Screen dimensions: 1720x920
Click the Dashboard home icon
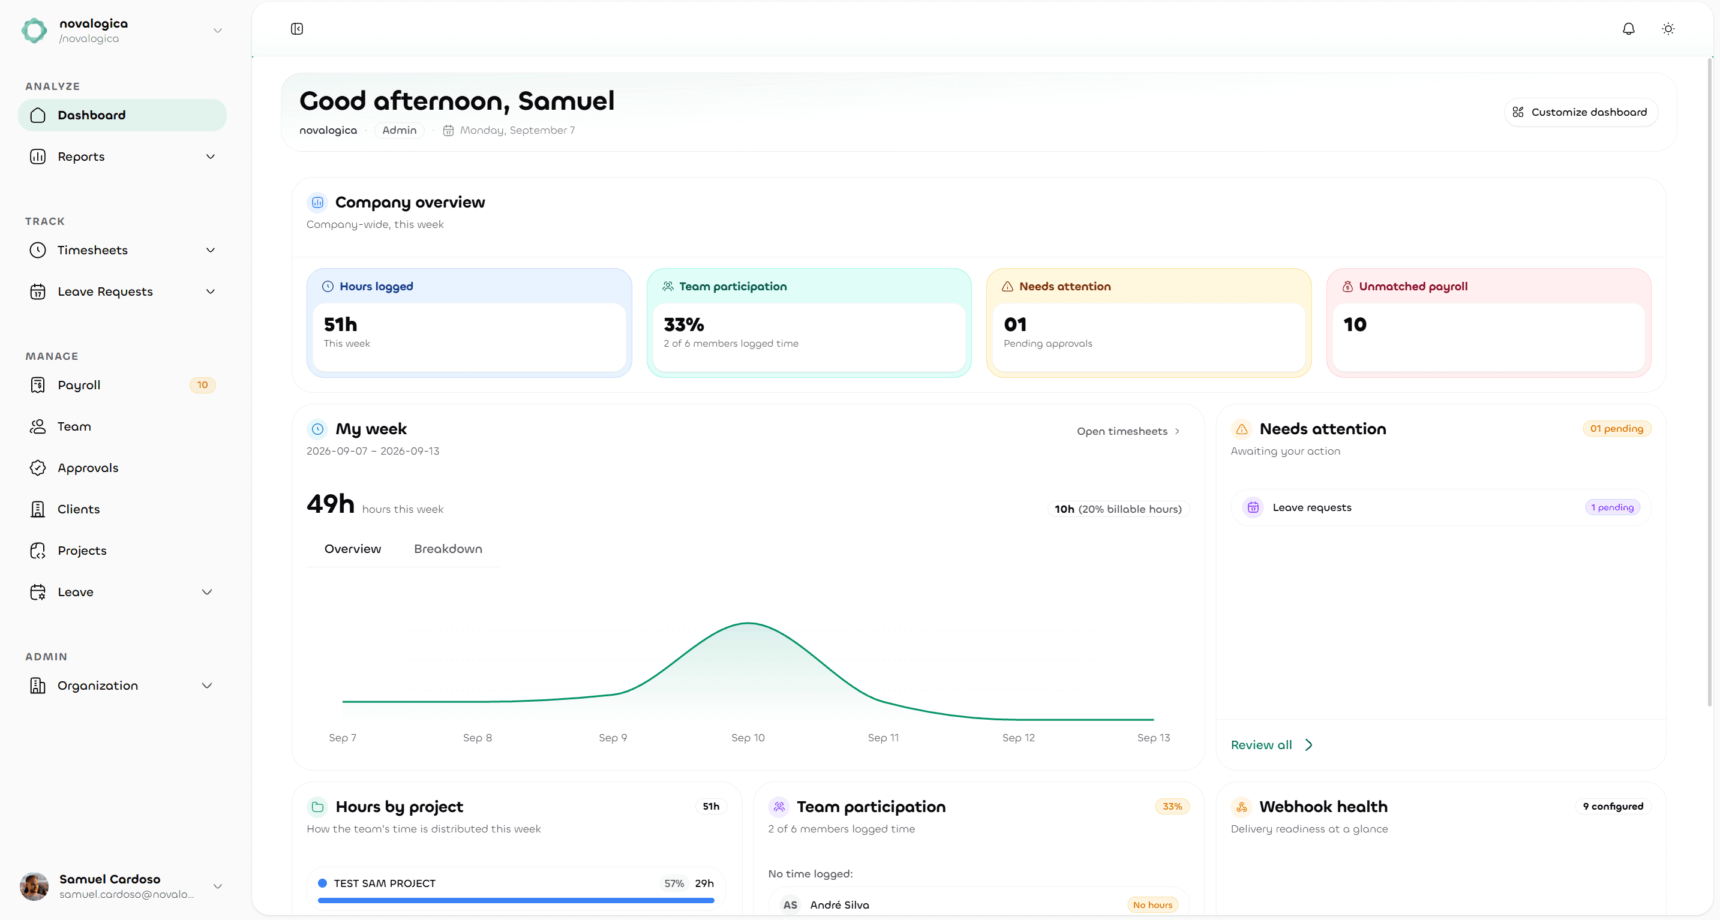click(x=38, y=115)
